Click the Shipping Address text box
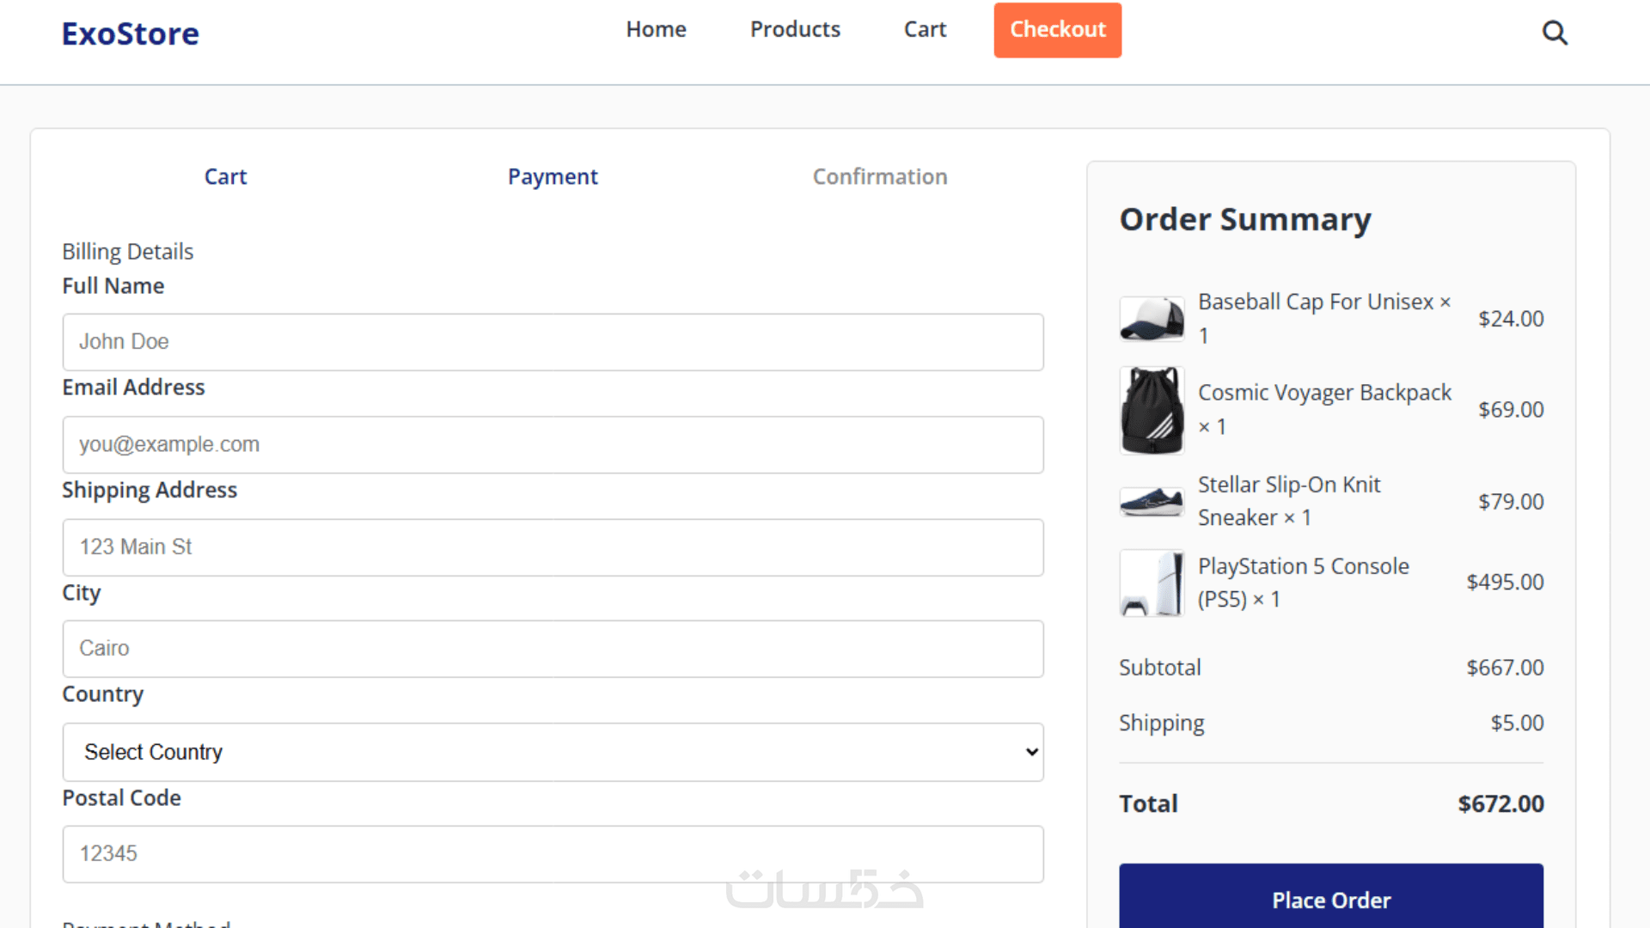The image size is (1650, 928). 553,547
